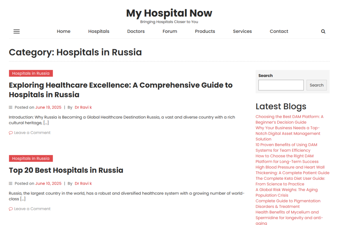Open A Global Risk Weighs Aging Population link

click(287, 192)
